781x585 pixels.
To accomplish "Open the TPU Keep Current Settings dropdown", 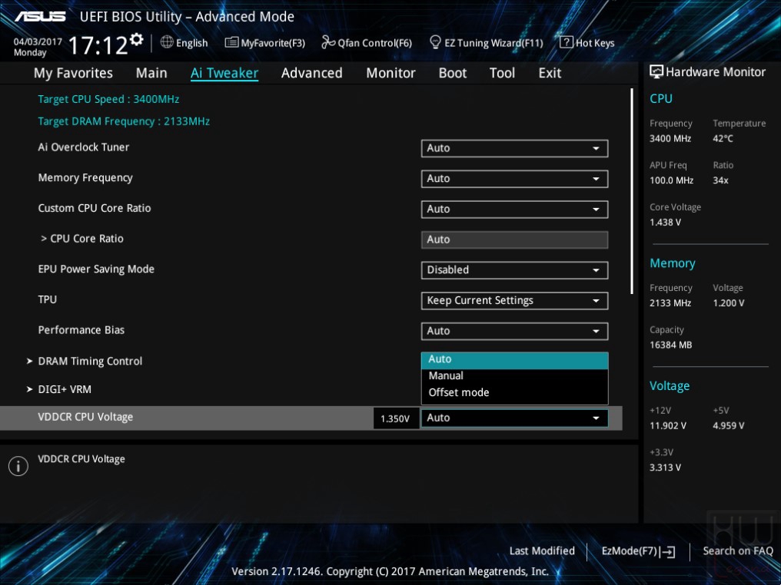I will (x=514, y=300).
